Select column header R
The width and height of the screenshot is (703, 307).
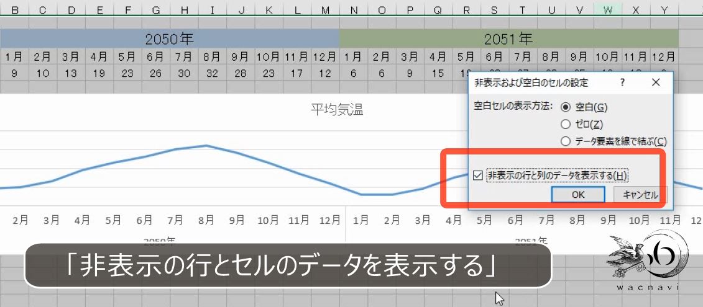466,11
